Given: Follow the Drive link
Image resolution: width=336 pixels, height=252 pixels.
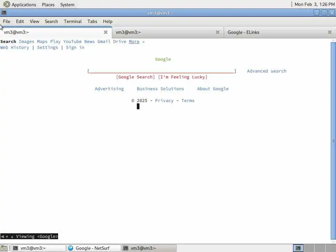Looking at the screenshot, I should (x=119, y=42).
